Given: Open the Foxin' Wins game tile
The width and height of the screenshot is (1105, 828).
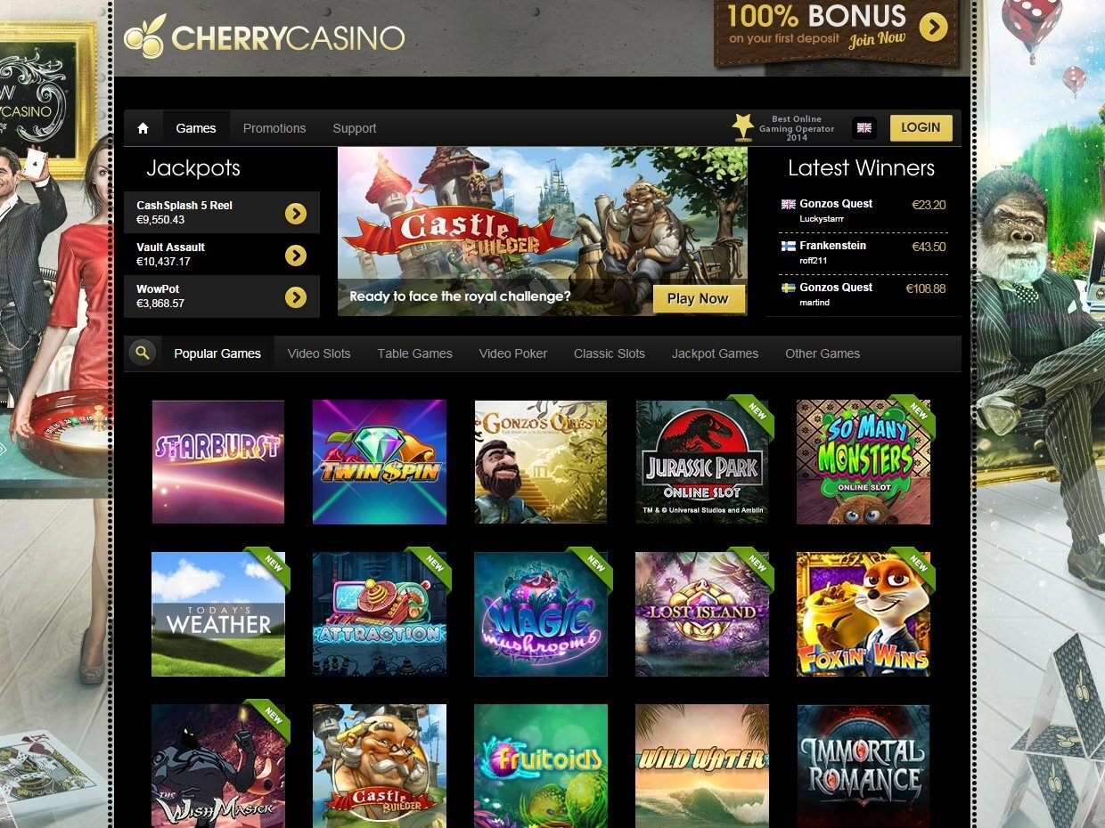Looking at the screenshot, I should [x=864, y=613].
